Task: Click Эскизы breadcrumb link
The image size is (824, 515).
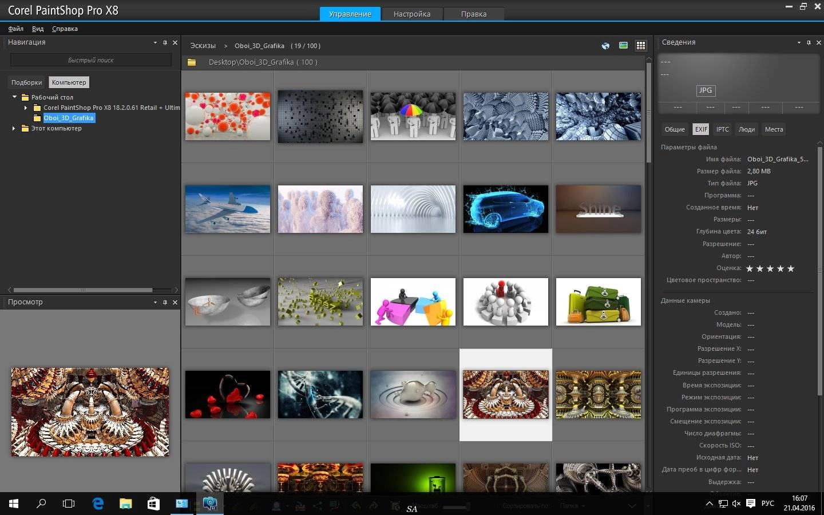Action: pos(203,46)
